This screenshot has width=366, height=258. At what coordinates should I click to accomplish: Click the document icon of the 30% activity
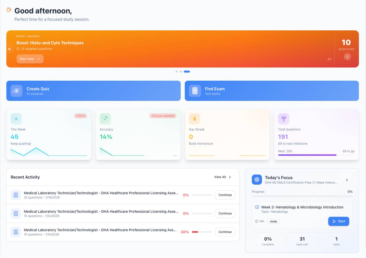[x=16, y=232]
